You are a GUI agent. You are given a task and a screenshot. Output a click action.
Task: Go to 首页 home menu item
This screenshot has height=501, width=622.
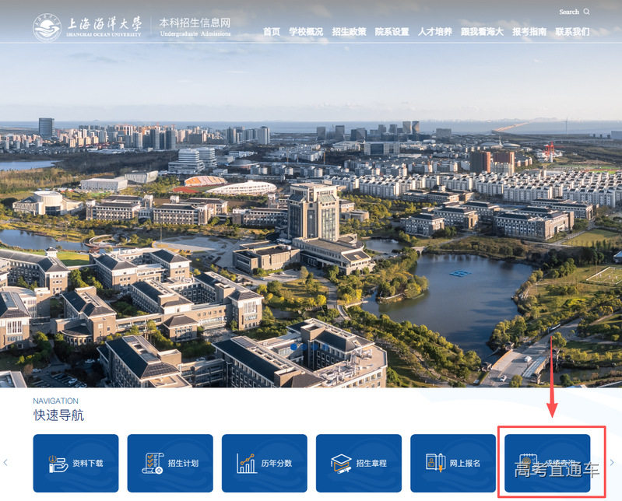(271, 32)
